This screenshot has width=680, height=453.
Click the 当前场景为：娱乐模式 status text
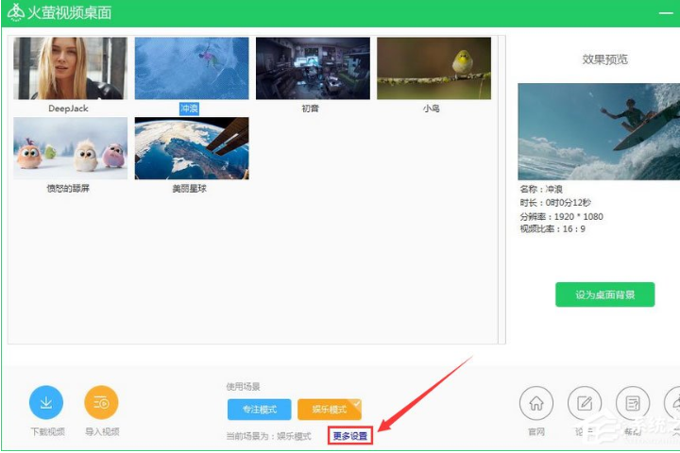pyautogui.click(x=269, y=436)
